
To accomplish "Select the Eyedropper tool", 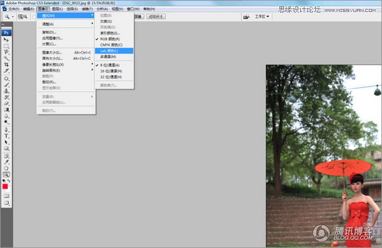I will [x=7, y=162].
